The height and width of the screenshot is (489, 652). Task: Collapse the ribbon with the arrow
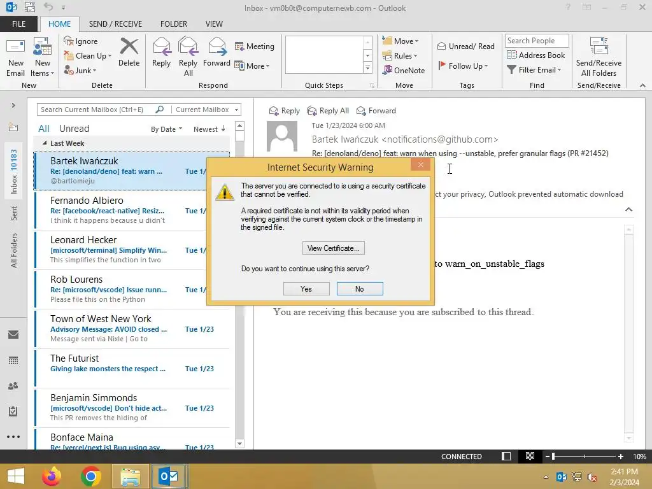coord(642,85)
